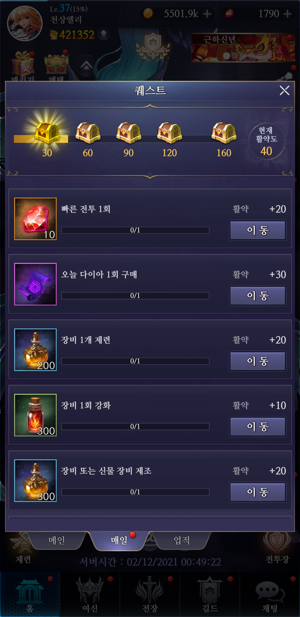The height and width of the screenshot is (617, 300).
Task: Open the 160 activity treasure chest
Action: [x=224, y=133]
